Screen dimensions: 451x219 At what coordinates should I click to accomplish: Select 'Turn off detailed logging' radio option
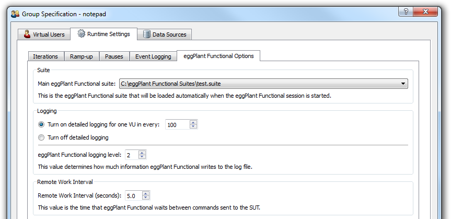(42, 137)
